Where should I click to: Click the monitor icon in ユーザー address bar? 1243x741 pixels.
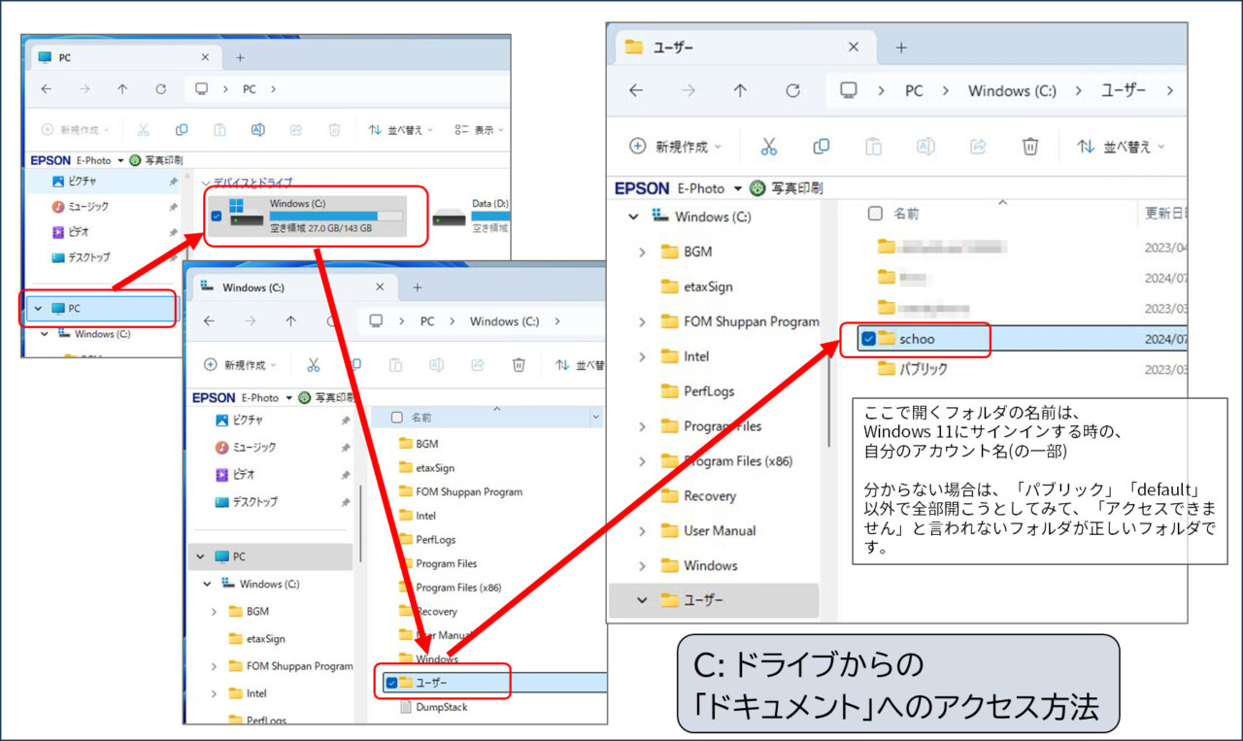point(849,90)
